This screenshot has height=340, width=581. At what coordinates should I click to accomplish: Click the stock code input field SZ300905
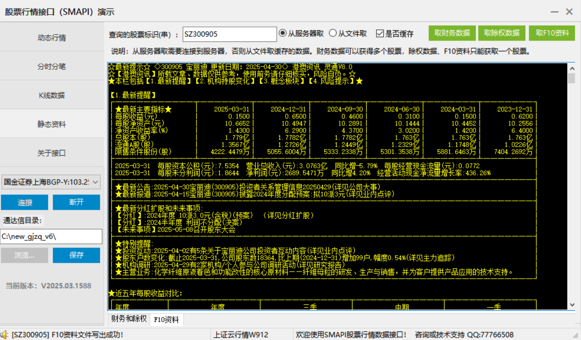coord(229,34)
